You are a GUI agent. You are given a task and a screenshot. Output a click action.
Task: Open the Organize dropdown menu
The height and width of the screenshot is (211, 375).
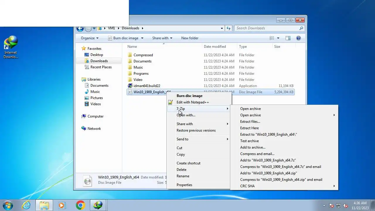(x=90, y=38)
